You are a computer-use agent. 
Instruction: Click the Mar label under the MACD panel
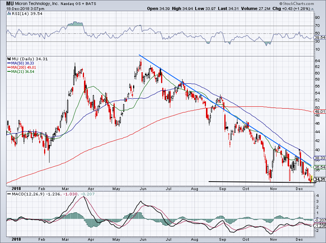(65, 239)
